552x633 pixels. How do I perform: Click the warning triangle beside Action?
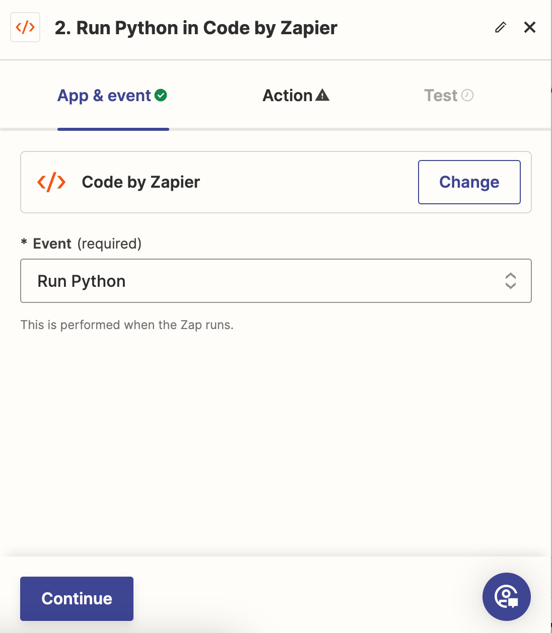(322, 95)
